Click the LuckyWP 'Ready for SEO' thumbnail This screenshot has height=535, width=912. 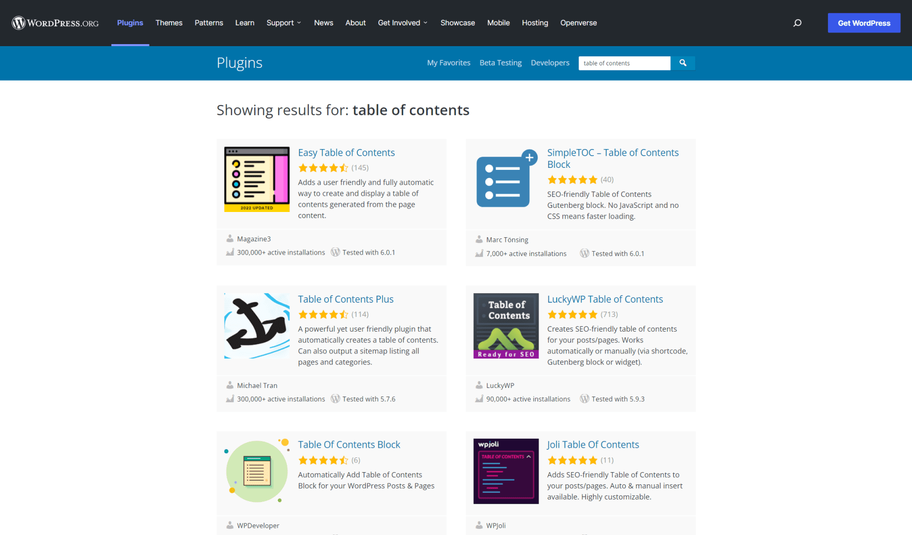pos(505,326)
